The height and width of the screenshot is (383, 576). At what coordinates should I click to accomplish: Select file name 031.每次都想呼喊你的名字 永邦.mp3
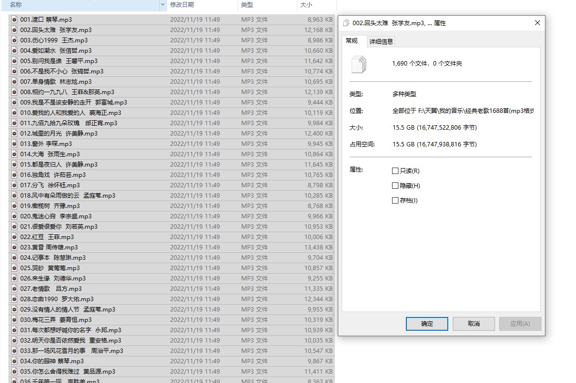[x=71, y=330]
